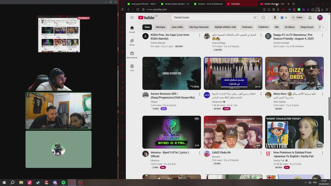
Task: Open browser downloads icon
Action: (322, 10)
